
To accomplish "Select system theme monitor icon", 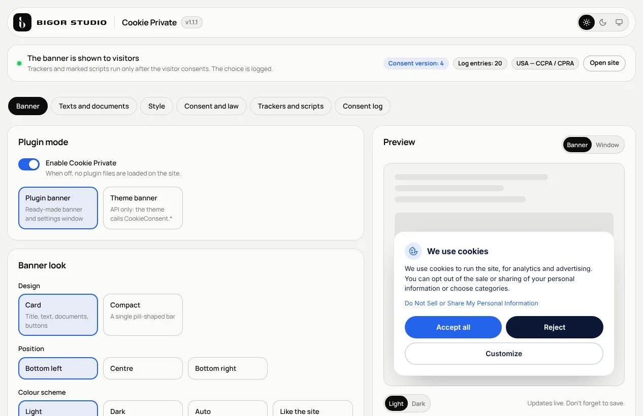I will pos(619,22).
